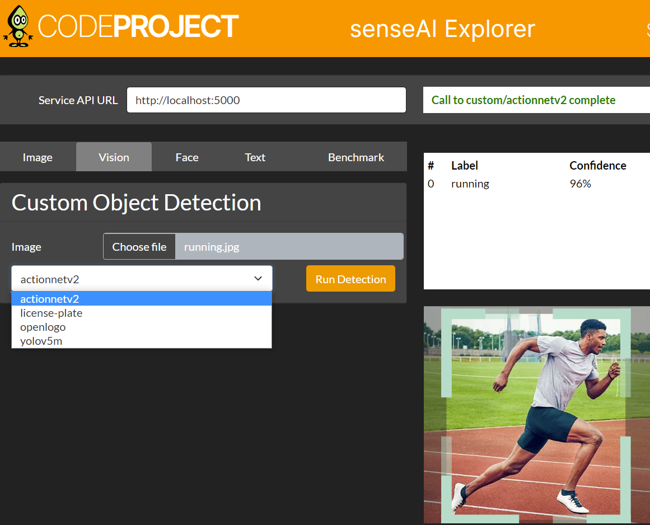Click the 0 index result cell
Viewport: 650px width, 525px height.
pos(431,184)
